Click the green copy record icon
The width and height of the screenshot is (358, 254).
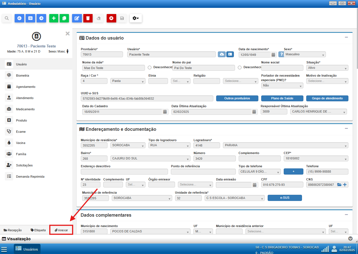point(64,18)
